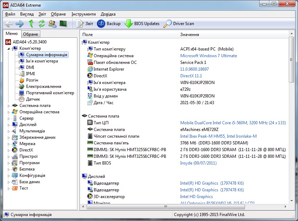This screenshot has width=298, height=221.
Task: Click the База даних icon in tree
Action: pos(14,182)
